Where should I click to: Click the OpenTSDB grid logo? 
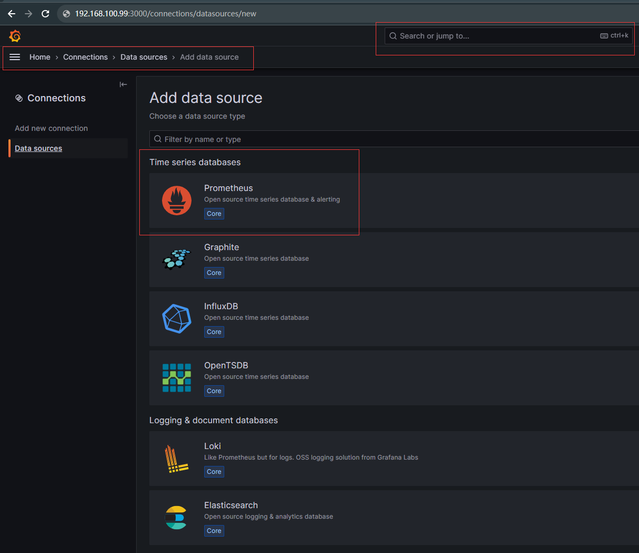[x=177, y=378]
